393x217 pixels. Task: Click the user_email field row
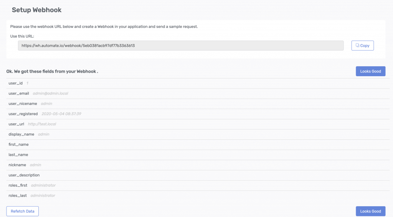198,93
